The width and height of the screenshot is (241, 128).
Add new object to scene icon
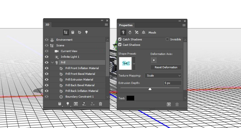(x=60, y=104)
